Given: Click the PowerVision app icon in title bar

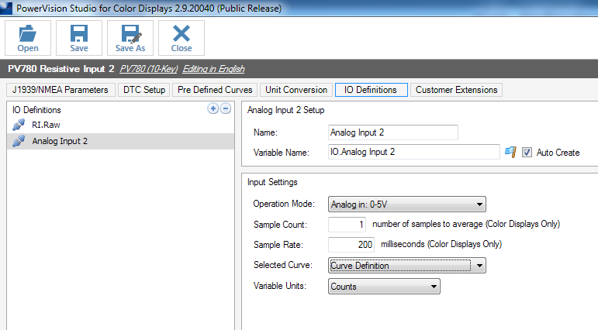Looking at the screenshot, I should pos(6,8).
